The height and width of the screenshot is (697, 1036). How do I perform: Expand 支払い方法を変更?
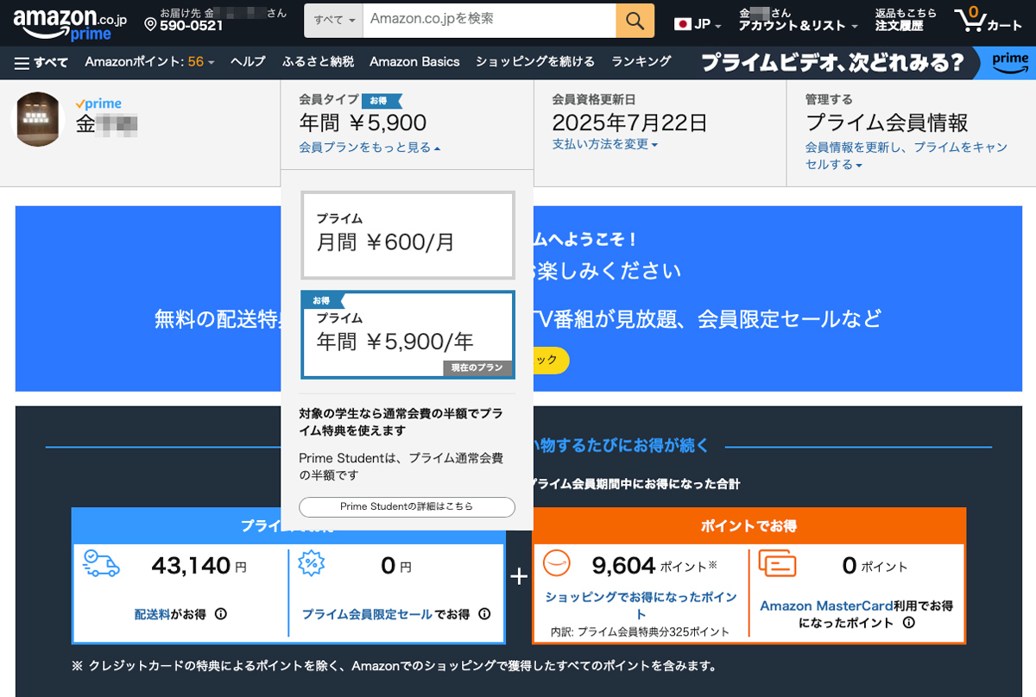click(x=604, y=144)
